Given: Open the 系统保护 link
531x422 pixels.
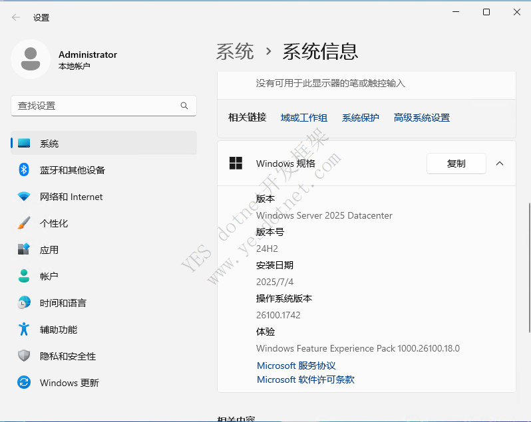Looking at the screenshot, I should point(361,118).
